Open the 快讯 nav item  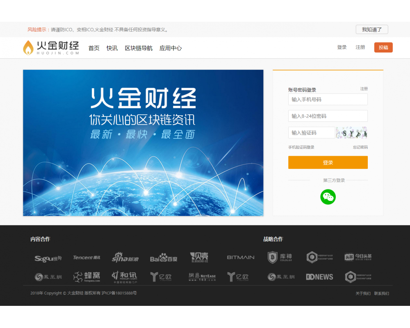[112, 48]
